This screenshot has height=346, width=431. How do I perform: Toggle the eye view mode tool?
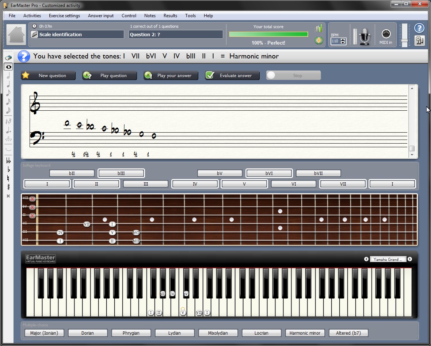pyautogui.click(x=8, y=67)
